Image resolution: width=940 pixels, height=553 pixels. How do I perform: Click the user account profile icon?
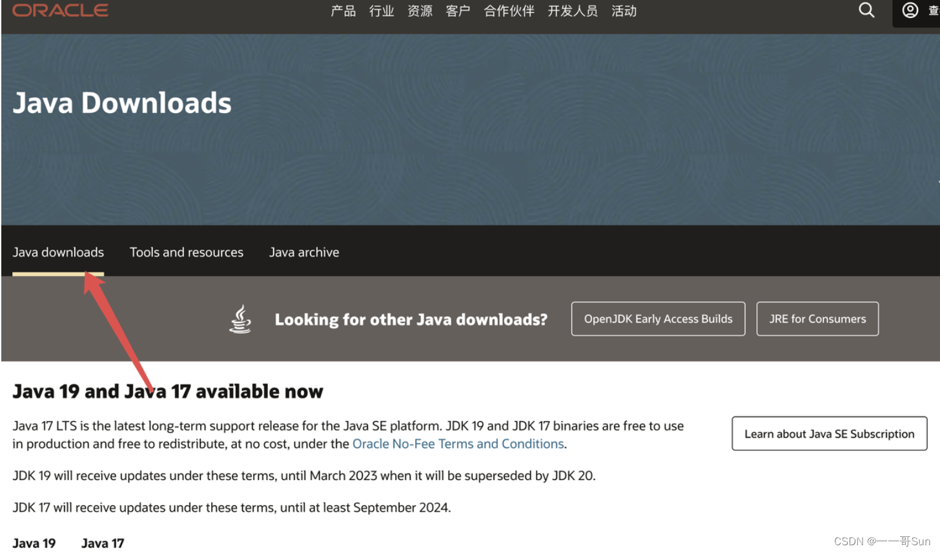pyautogui.click(x=910, y=10)
